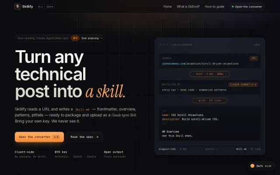This screenshot has width=280, height=175.
Task: Click the Skill.md inline code chip
Action: pos(82,109)
